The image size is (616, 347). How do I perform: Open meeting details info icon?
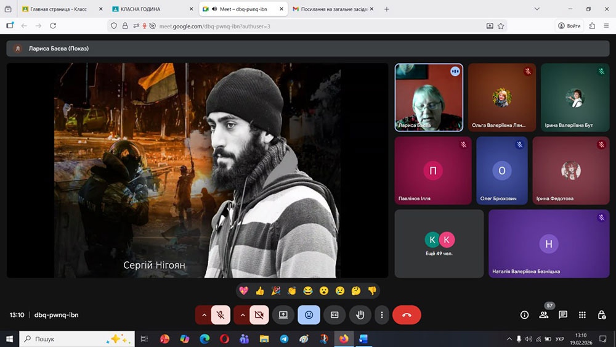[x=524, y=315]
